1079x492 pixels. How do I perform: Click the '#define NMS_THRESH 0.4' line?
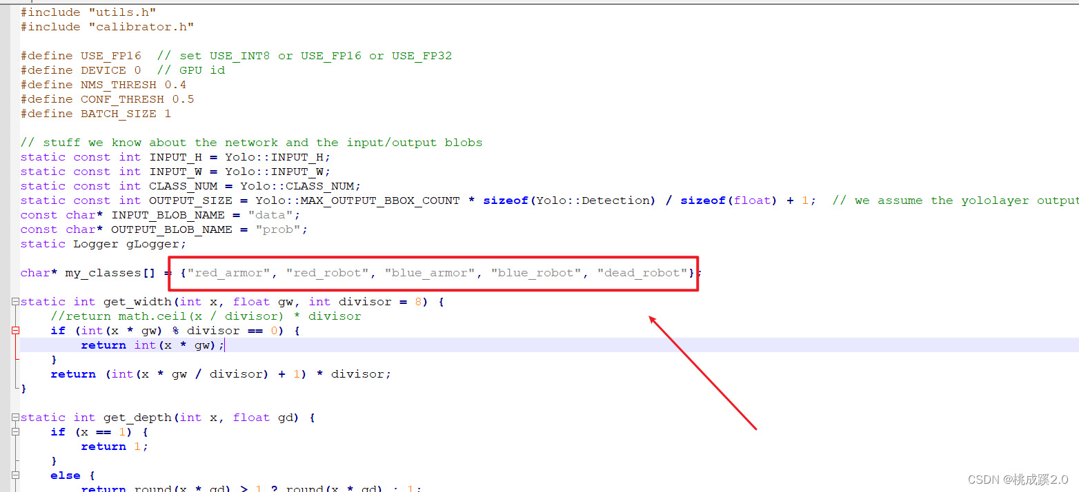pos(103,85)
